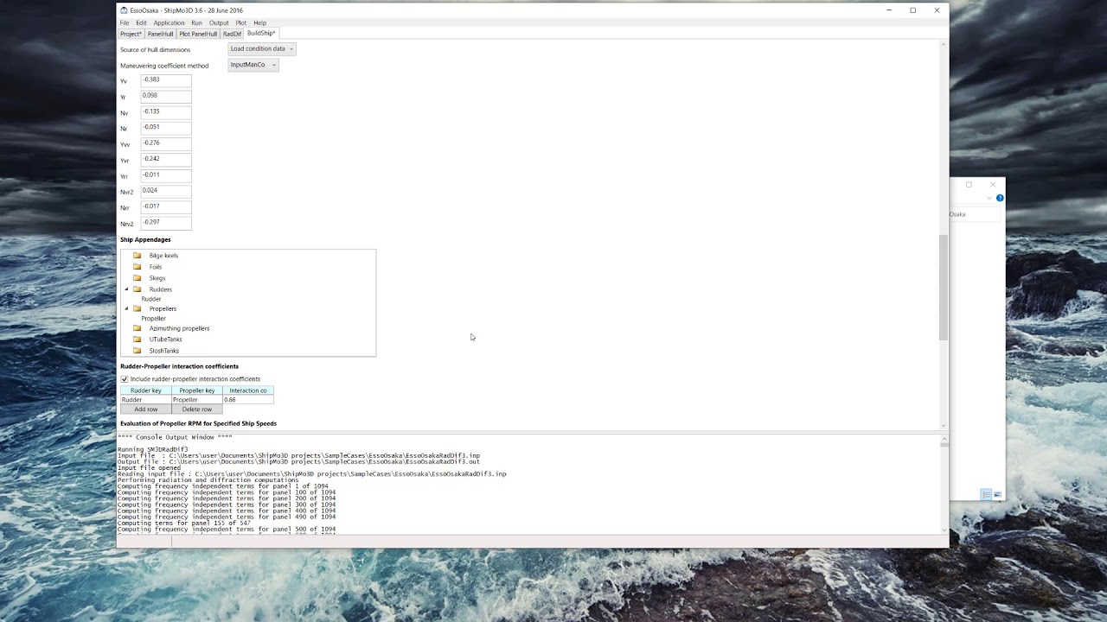Collapse the Propellers tree node arrow
The width and height of the screenshot is (1107, 622).
click(x=126, y=308)
